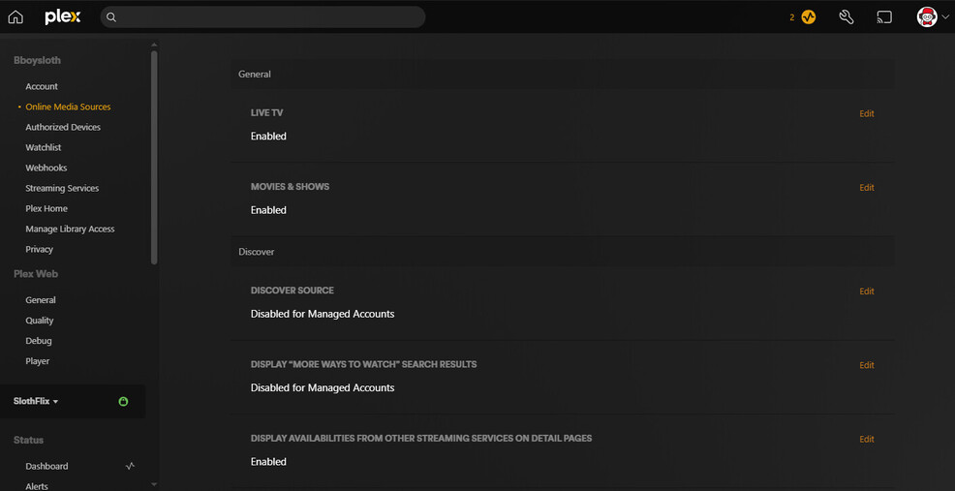
Task: Open the activity indicator icon
Action: point(808,17)
